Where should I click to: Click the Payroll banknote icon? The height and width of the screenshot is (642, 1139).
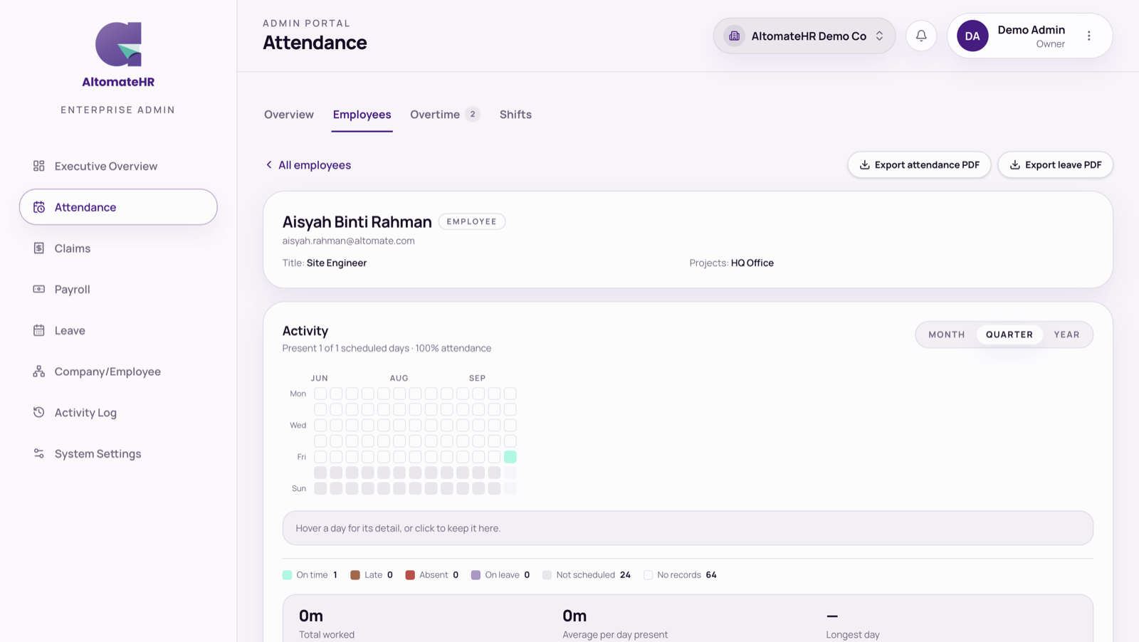pos(39,289)
